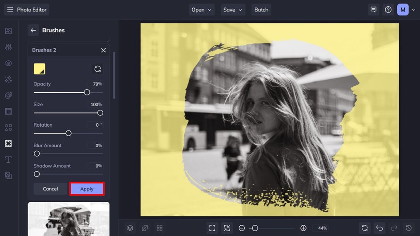Open the Frames sidebar tool
420x236 pixels.
[x=8, y=111]
